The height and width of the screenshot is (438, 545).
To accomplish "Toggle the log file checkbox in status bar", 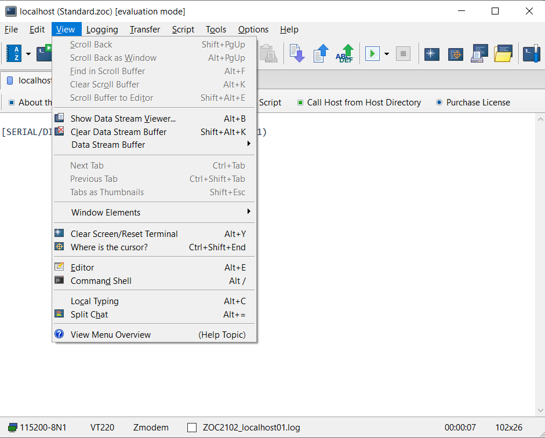I will [192, 428].
